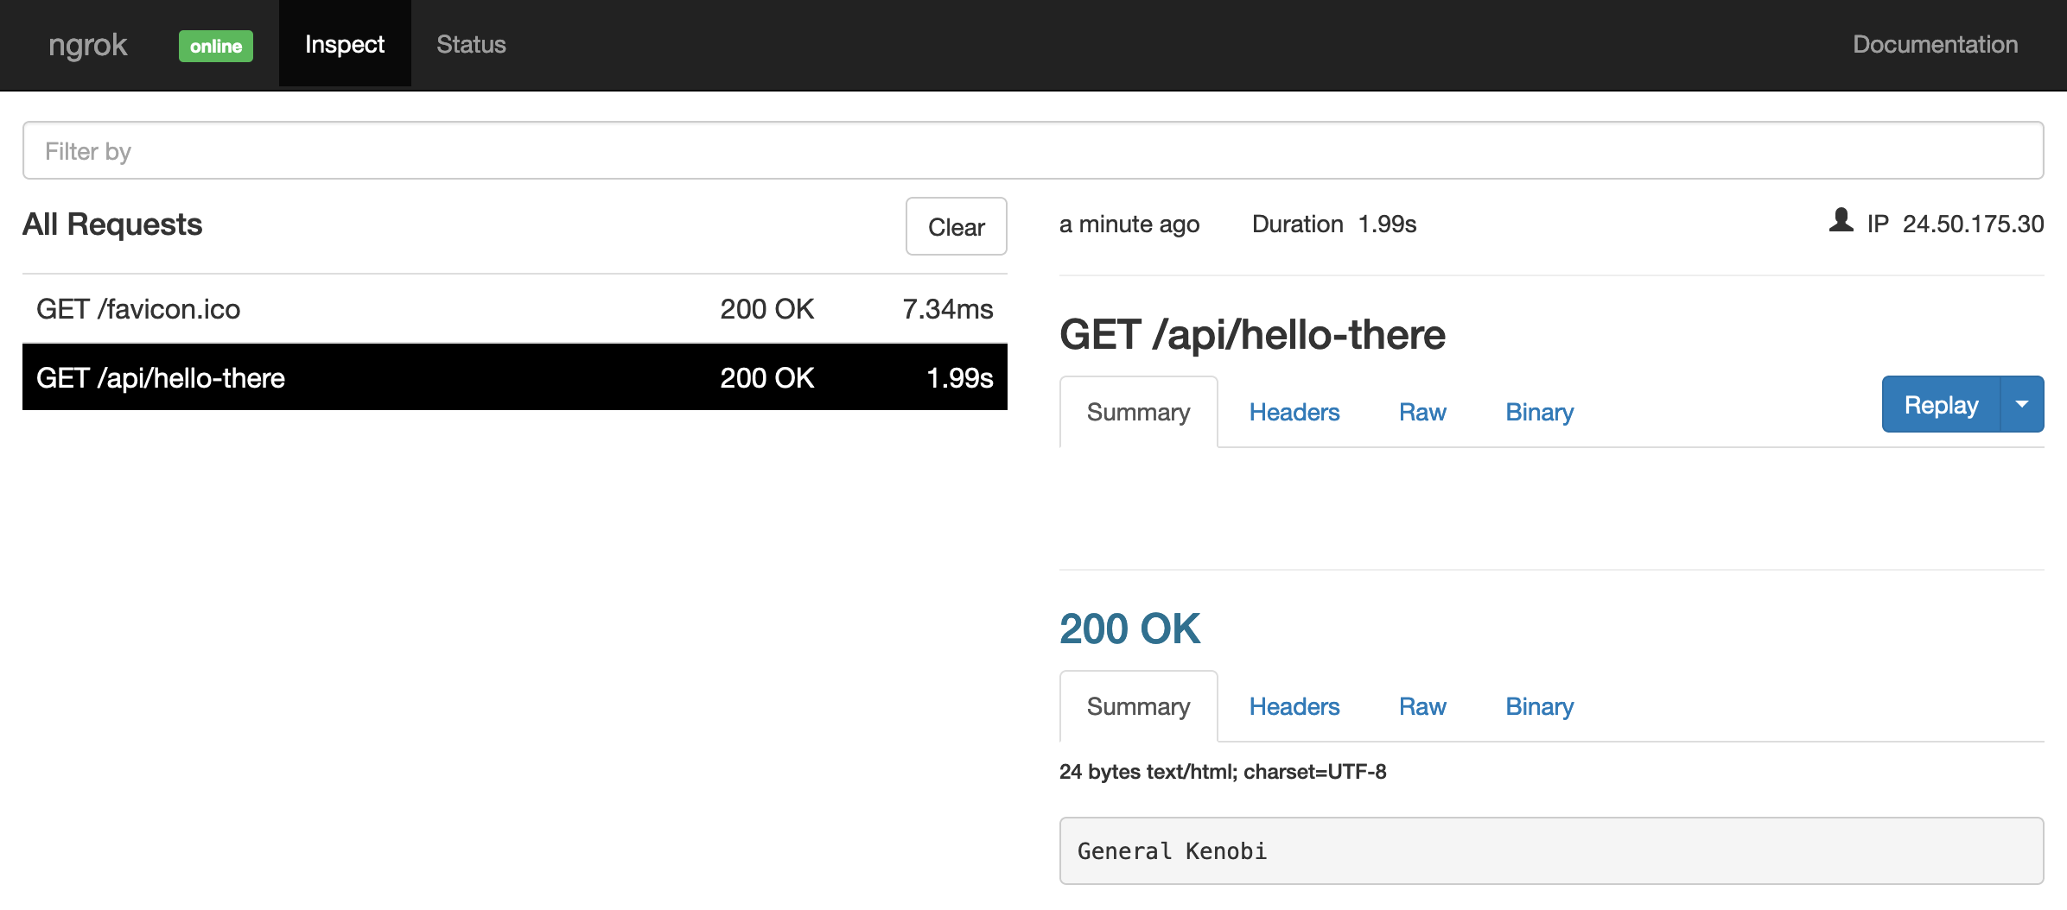Show response Binary tab under 200 OK
2067x910 pixels.
point(1538,707)
